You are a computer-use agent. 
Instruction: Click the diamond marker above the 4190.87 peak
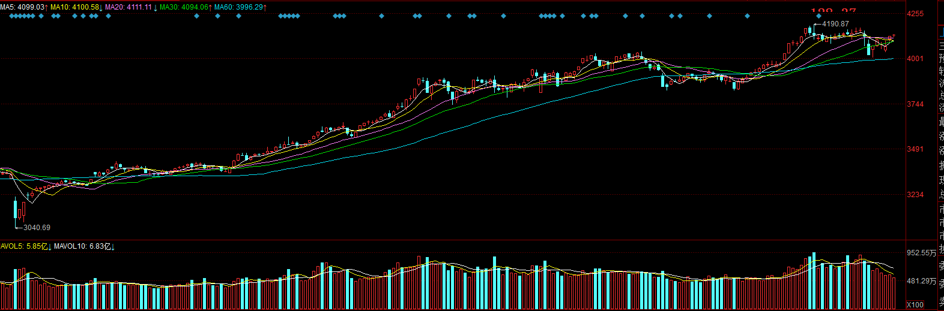pos(818,16)
